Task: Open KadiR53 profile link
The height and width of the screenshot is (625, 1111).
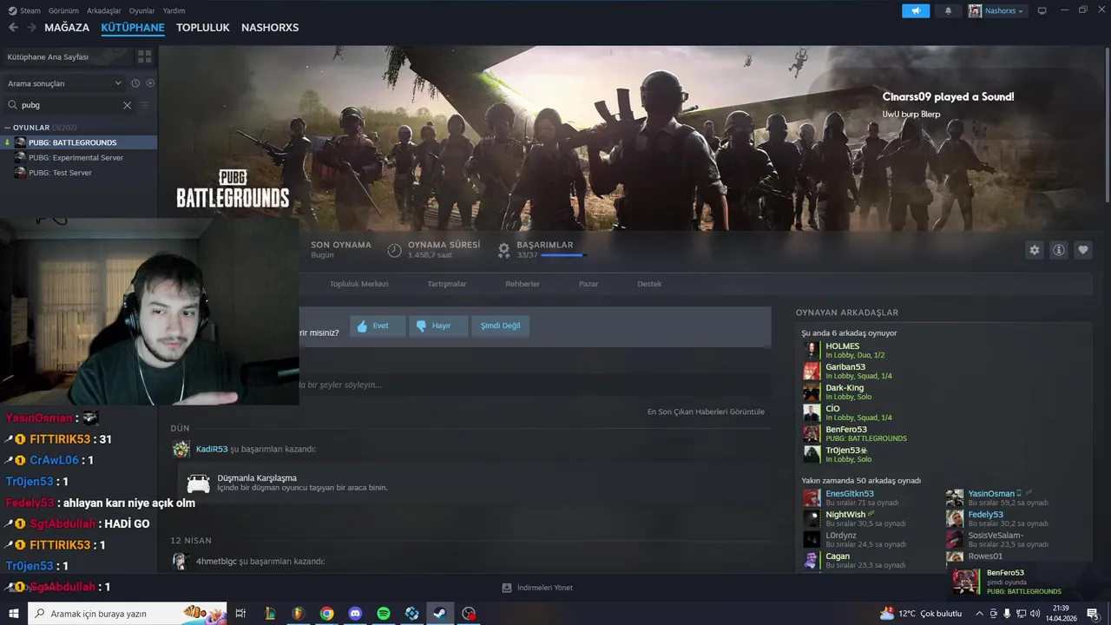Action: tap(212, 449)
